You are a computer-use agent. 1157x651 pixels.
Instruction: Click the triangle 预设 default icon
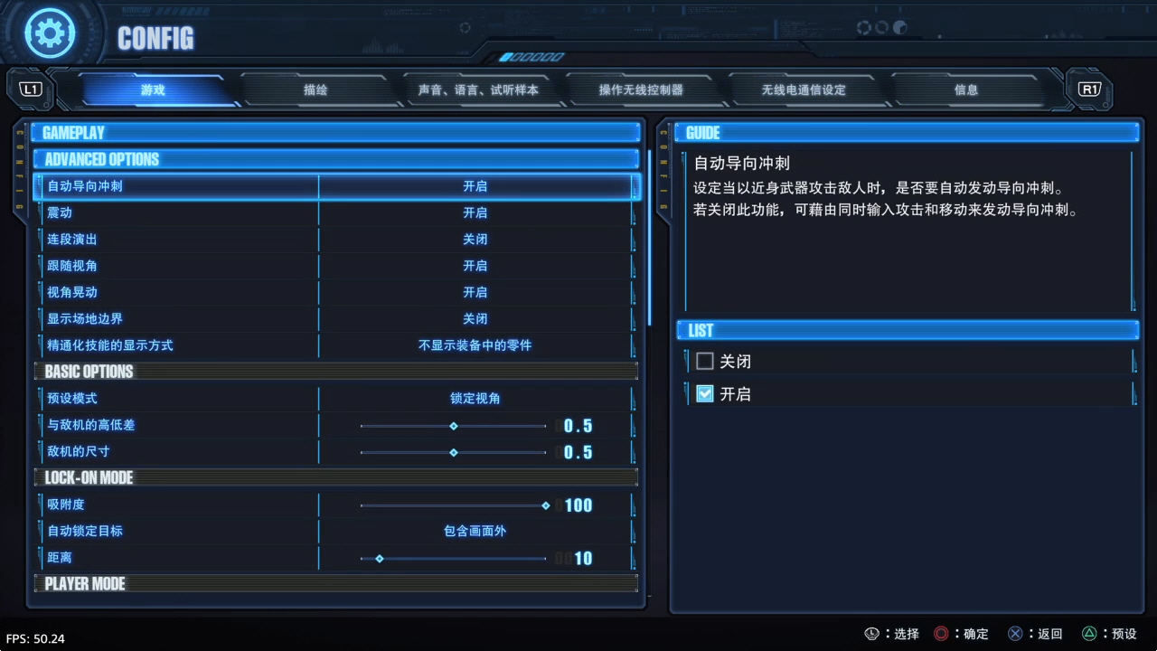[x=1090, y=634]
